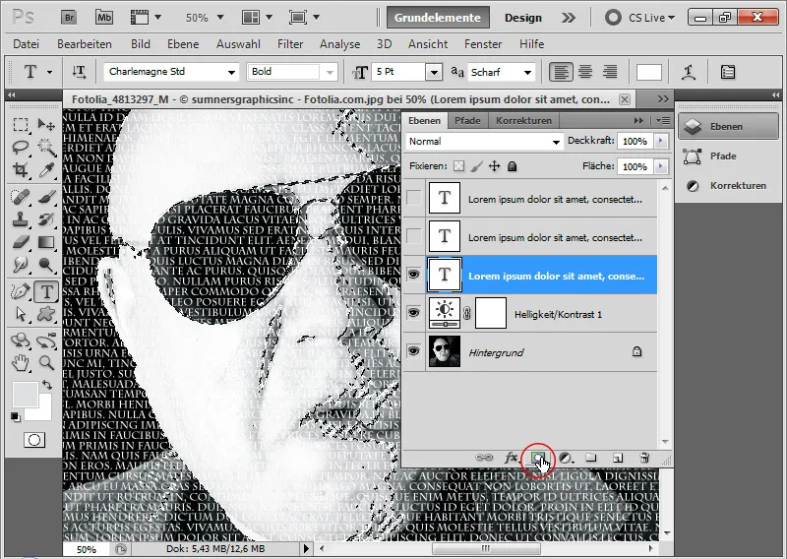Open the font size dropdown
This screenshot has height=559, width=787.
(434, 72)
